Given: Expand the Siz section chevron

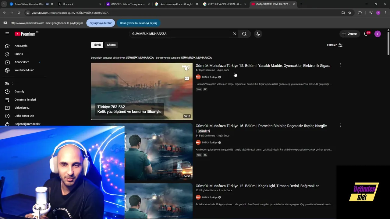Looking at the screenshot, I should (12, 83).
